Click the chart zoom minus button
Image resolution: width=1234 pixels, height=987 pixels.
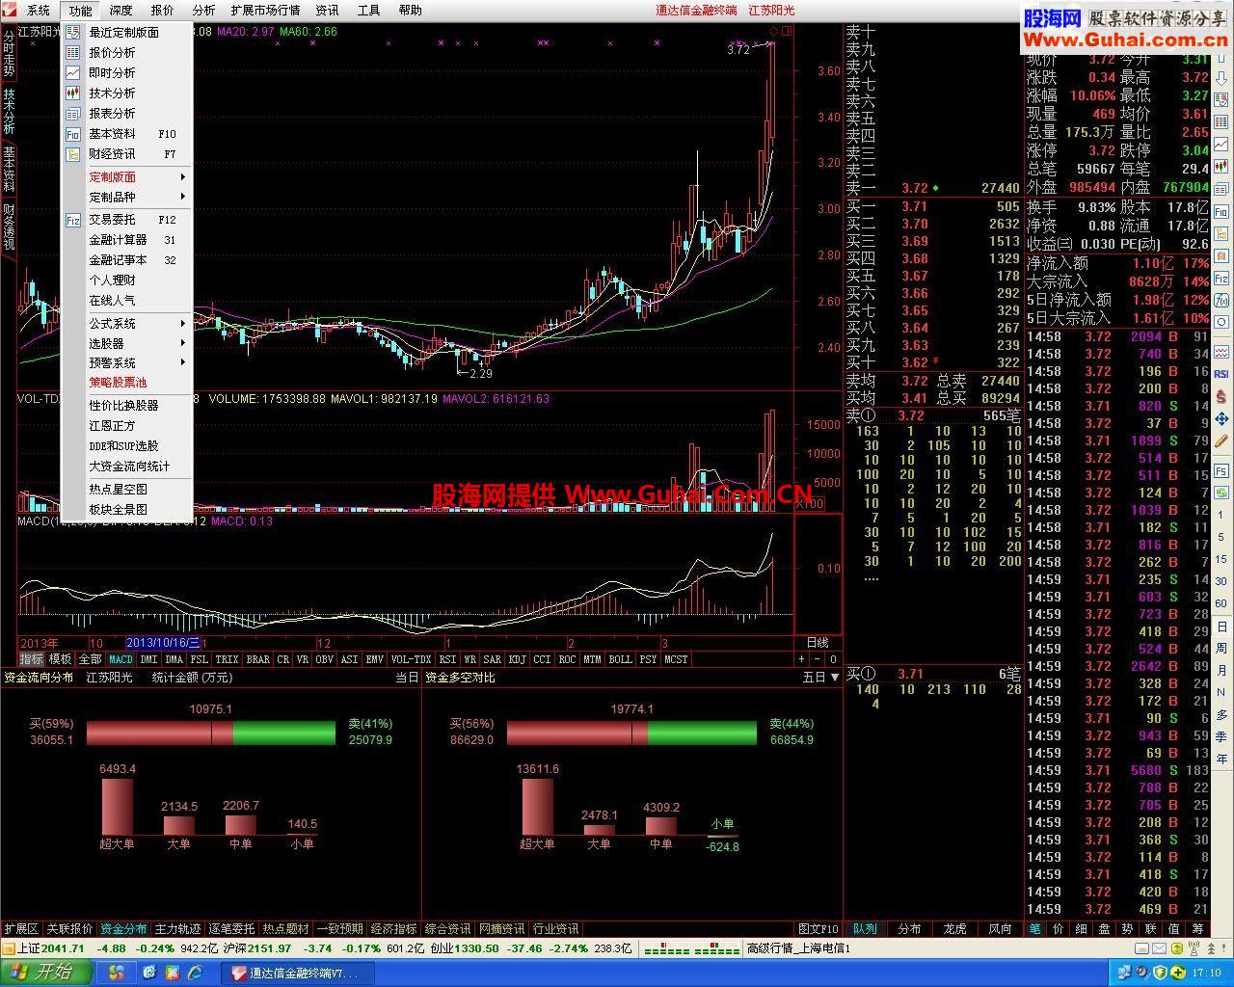(817, 659)
